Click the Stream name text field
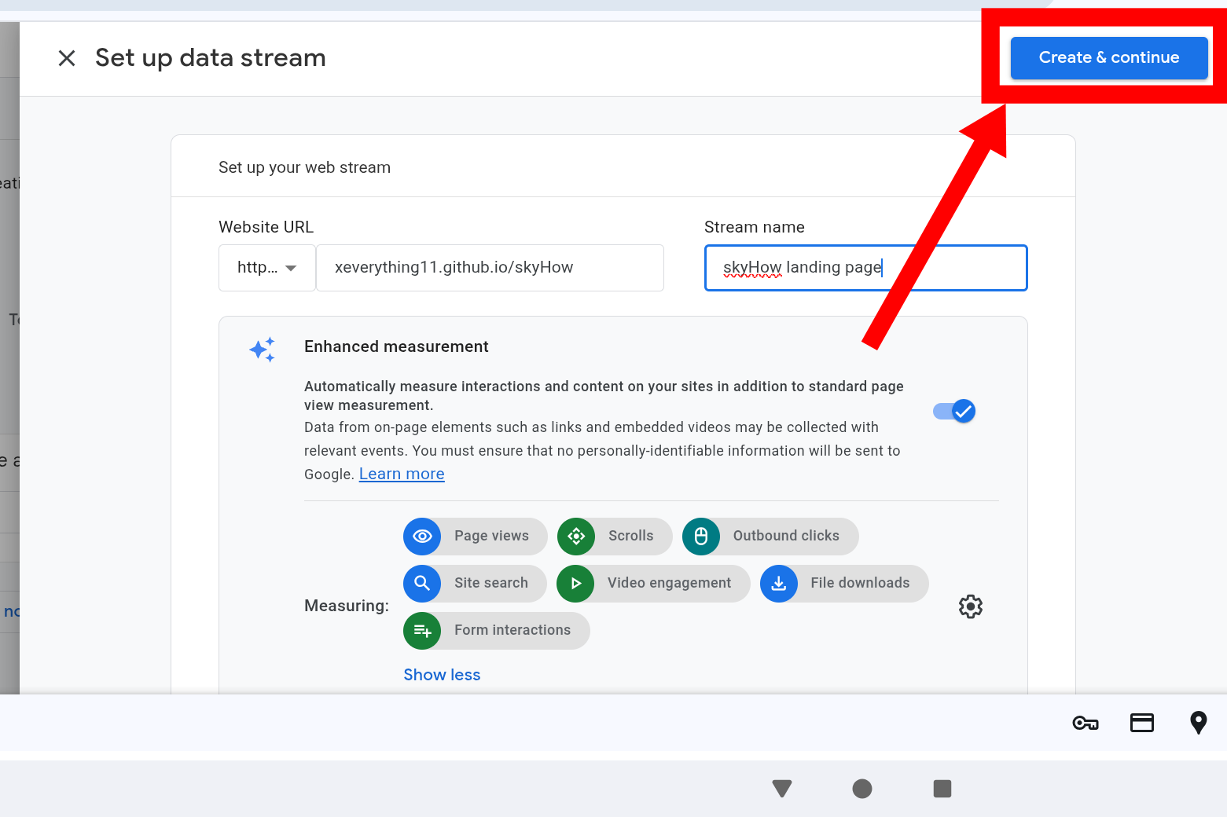This screenshot has width=1227, height=817. pyautogui.click(x=865, y=268)
